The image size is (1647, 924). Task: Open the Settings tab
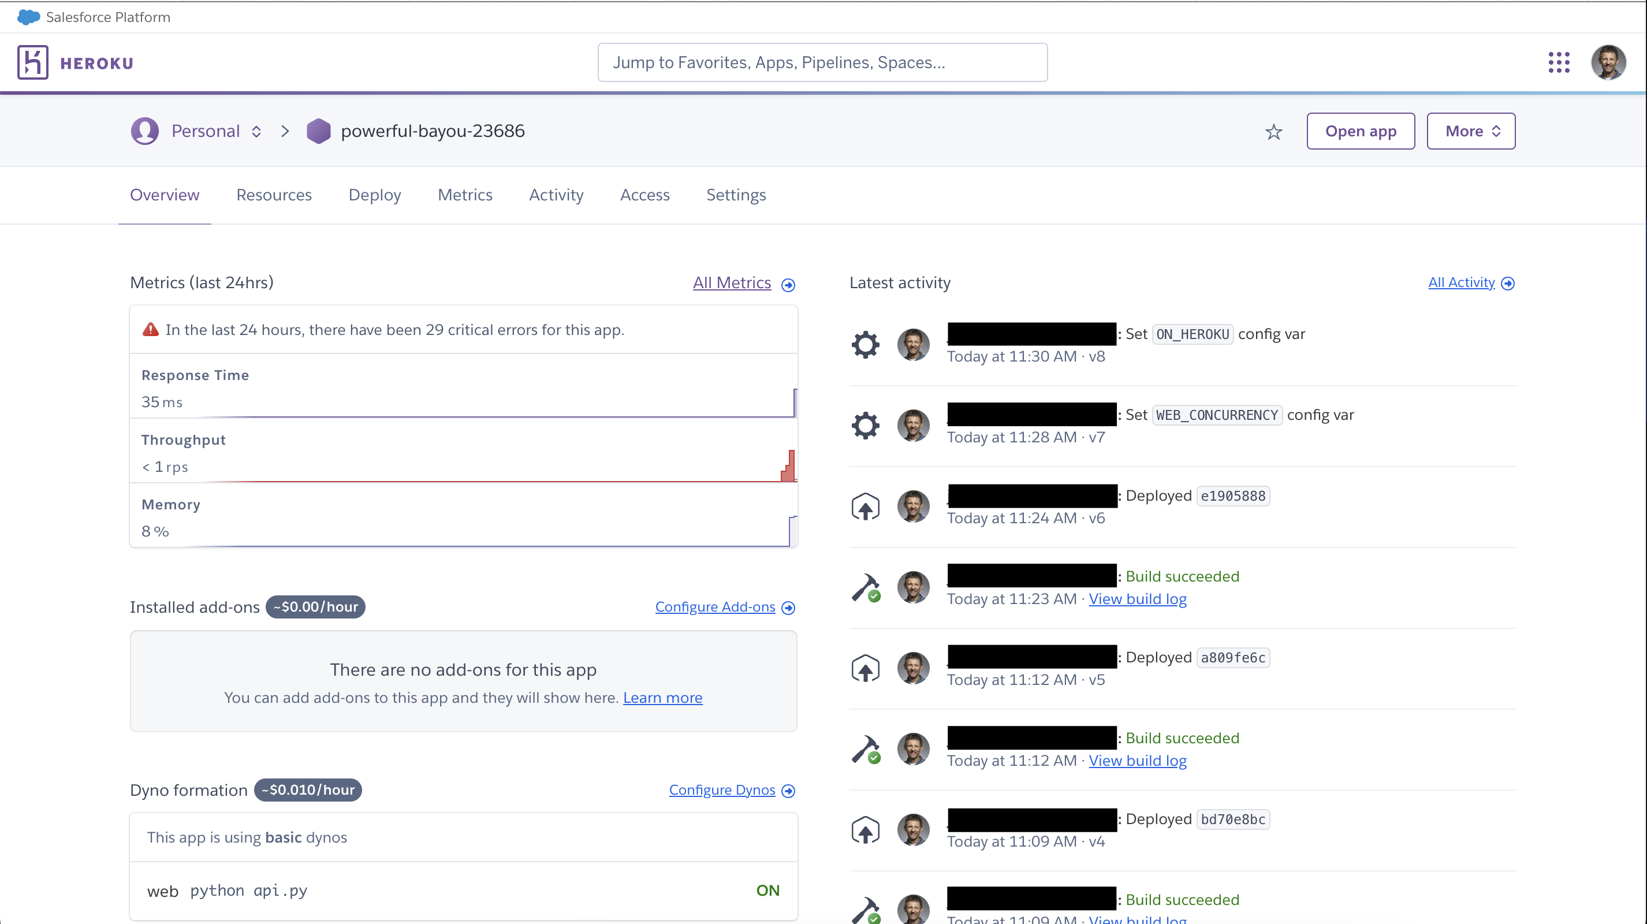pos(736,195)
